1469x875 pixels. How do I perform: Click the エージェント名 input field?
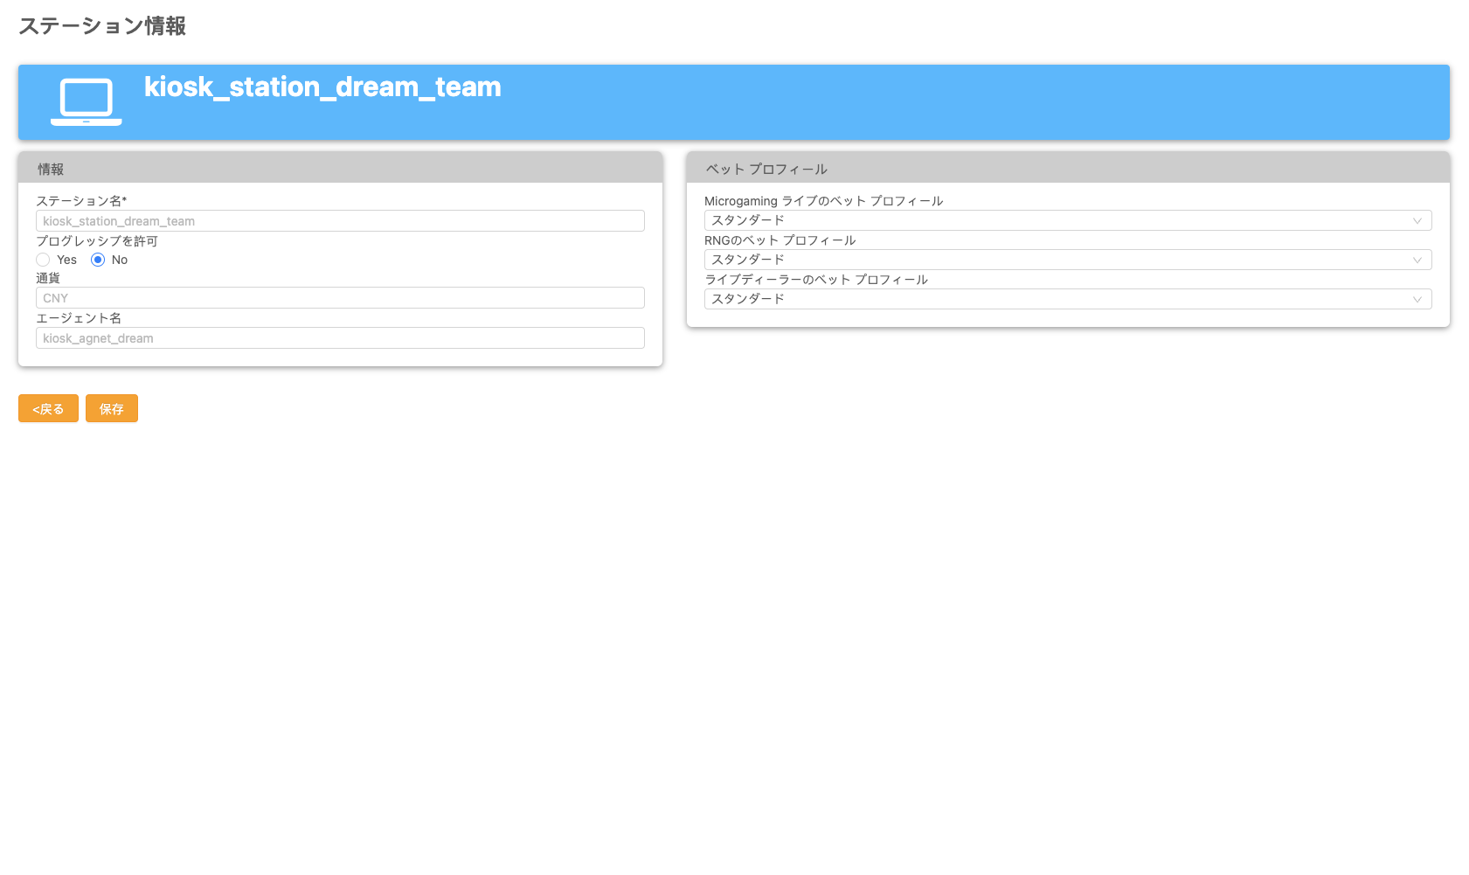340,338
